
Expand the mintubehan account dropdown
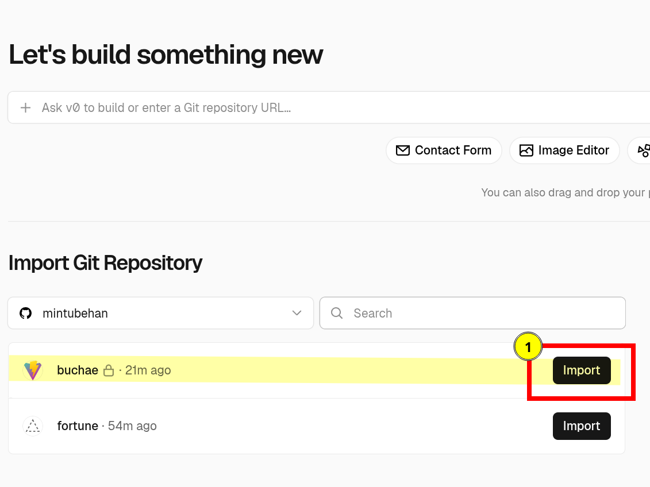[160, 313]
